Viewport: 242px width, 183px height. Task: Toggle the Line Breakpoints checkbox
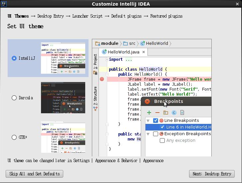[x=155, y=121]
